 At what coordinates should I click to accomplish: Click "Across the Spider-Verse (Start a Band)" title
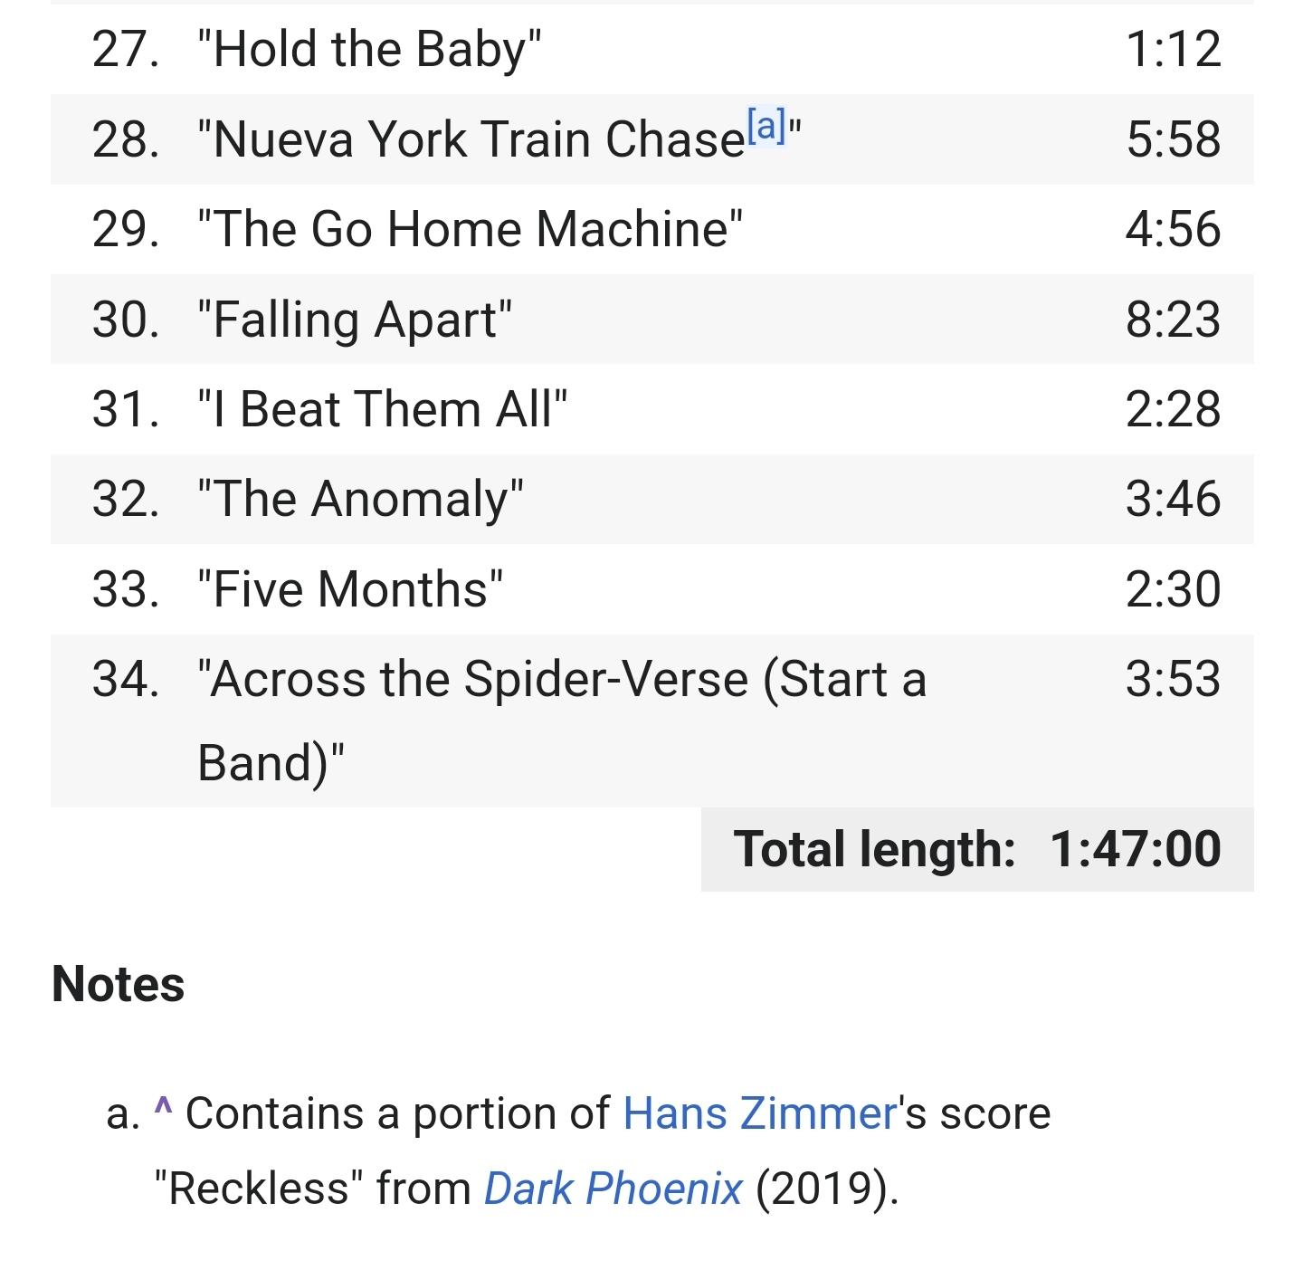[562, 679]
